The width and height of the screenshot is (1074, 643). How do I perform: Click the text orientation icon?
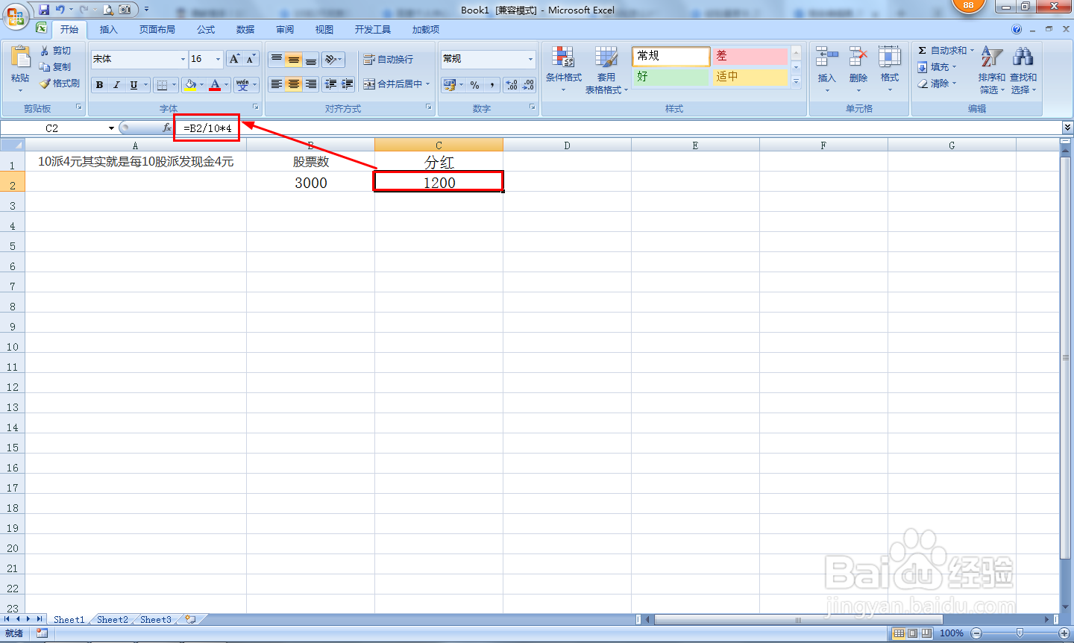[x=333, y=59]
